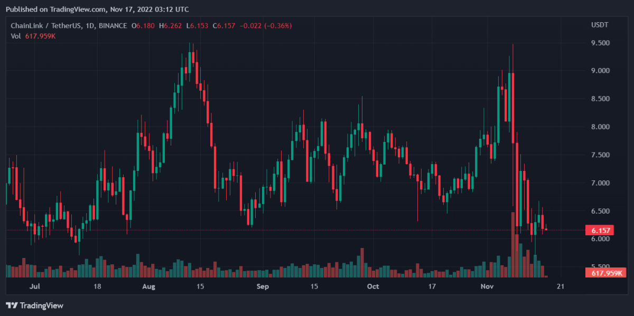
Task: Click the 9.500 price axis label
Action: coord(600,43)
